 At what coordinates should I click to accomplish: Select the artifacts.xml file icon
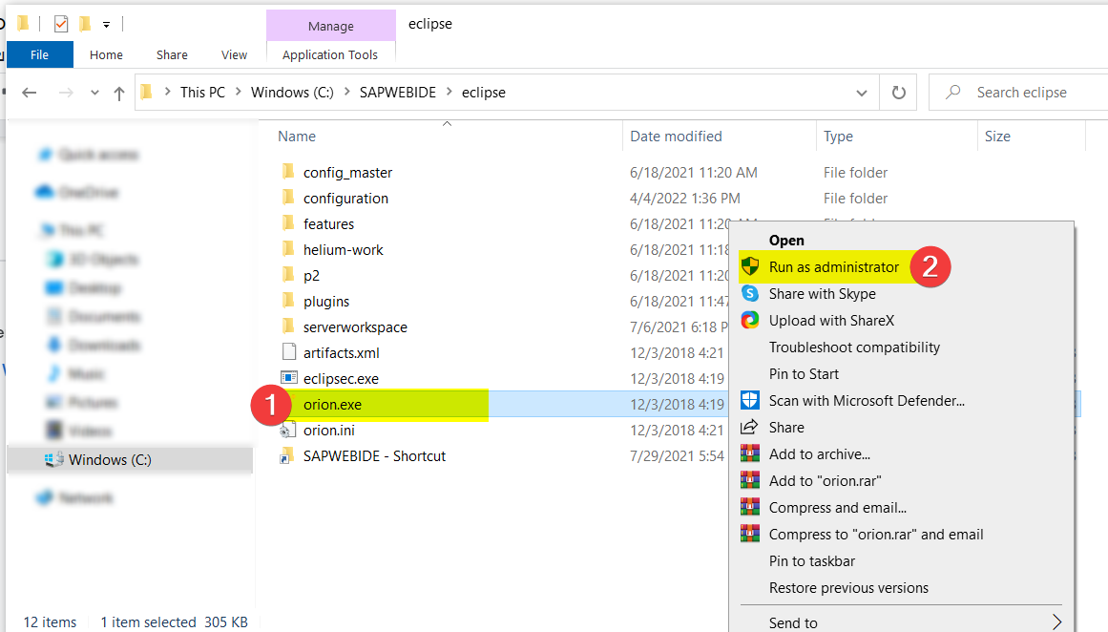pyautogui.click(x=288, y=352)
